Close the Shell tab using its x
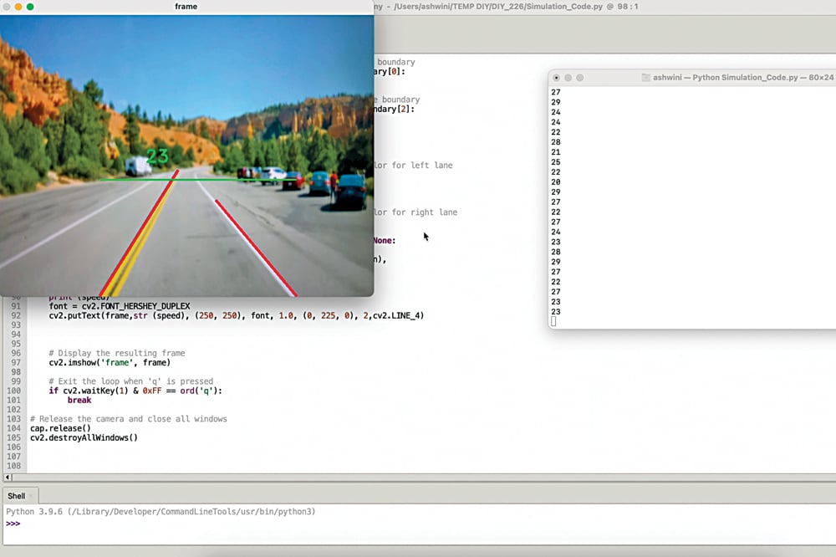The image size is (836, 557). point(31,496)
